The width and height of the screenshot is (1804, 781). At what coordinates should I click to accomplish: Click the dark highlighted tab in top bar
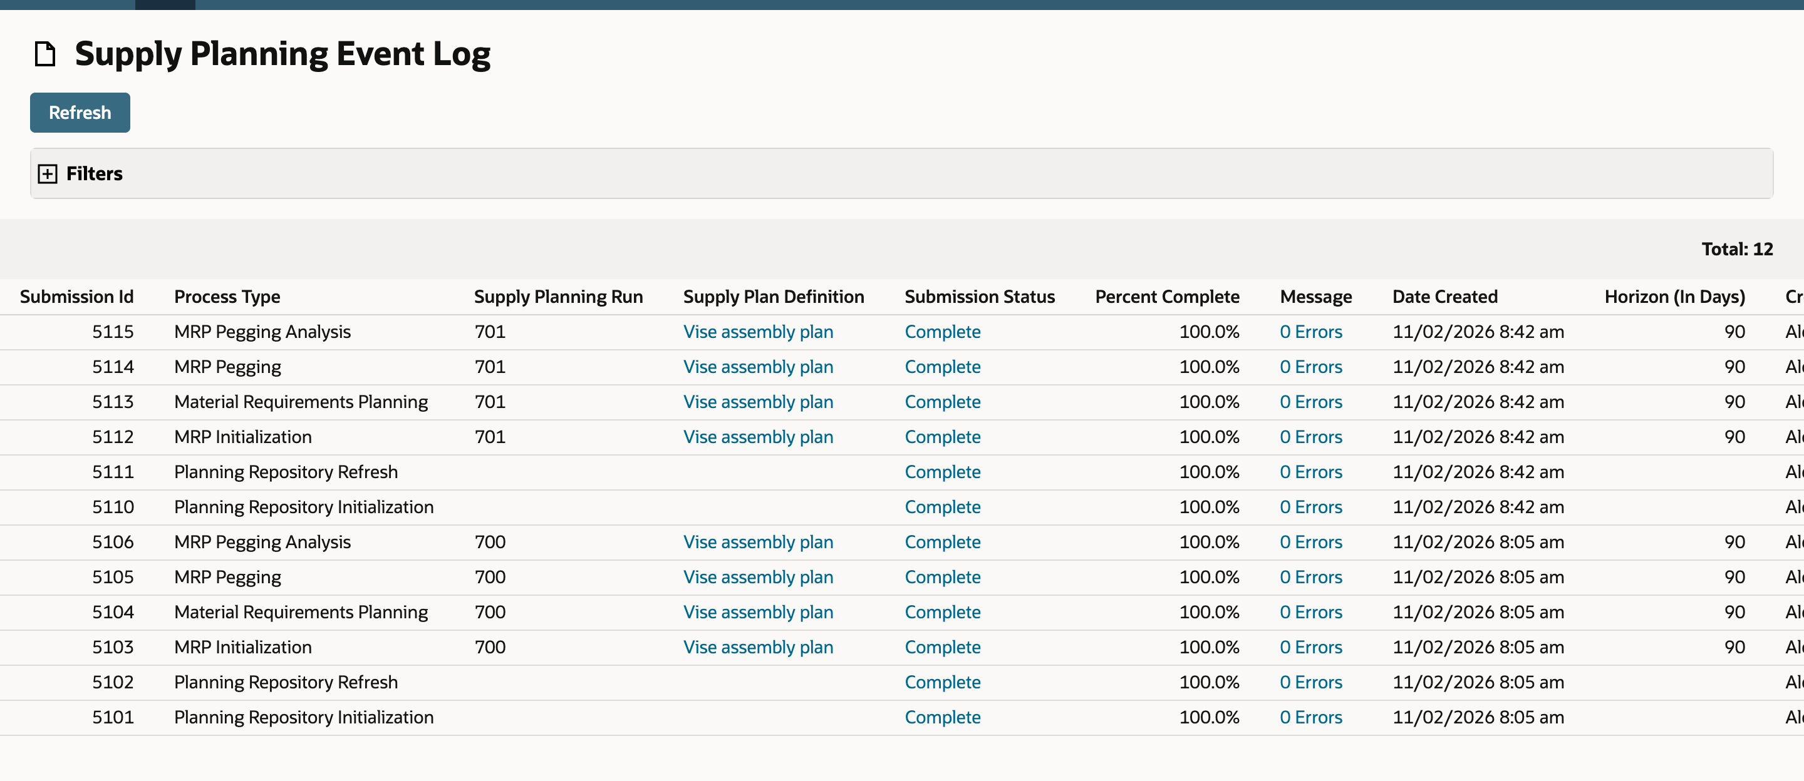tap(165, 5)
